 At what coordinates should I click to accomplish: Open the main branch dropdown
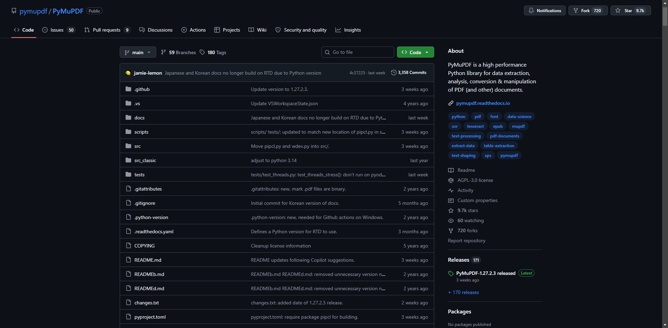pos(138,52)
